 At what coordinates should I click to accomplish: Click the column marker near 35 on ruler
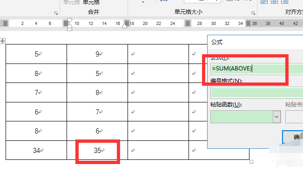point(248,24)
